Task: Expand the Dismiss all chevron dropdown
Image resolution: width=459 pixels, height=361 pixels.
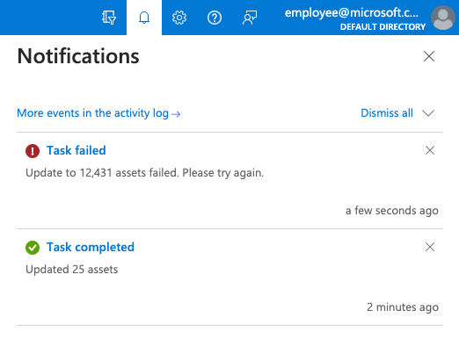Action: (x=428, y=113)
